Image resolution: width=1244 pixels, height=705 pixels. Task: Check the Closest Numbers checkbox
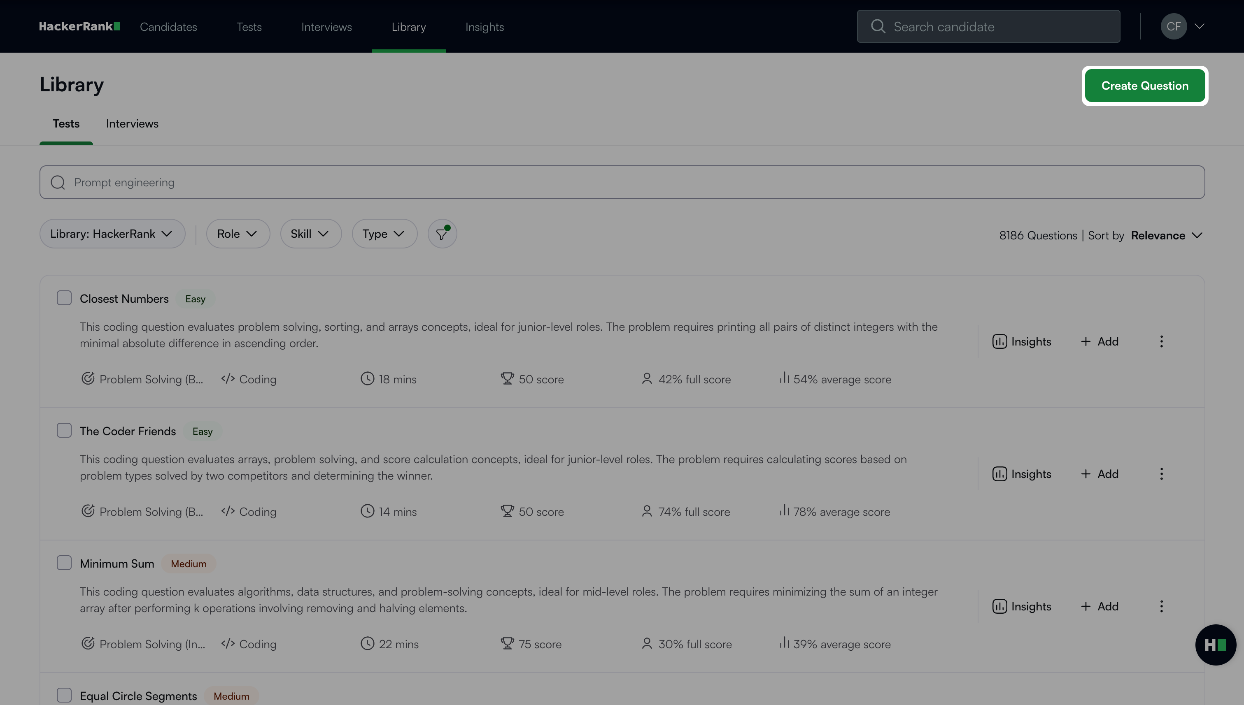64,298
